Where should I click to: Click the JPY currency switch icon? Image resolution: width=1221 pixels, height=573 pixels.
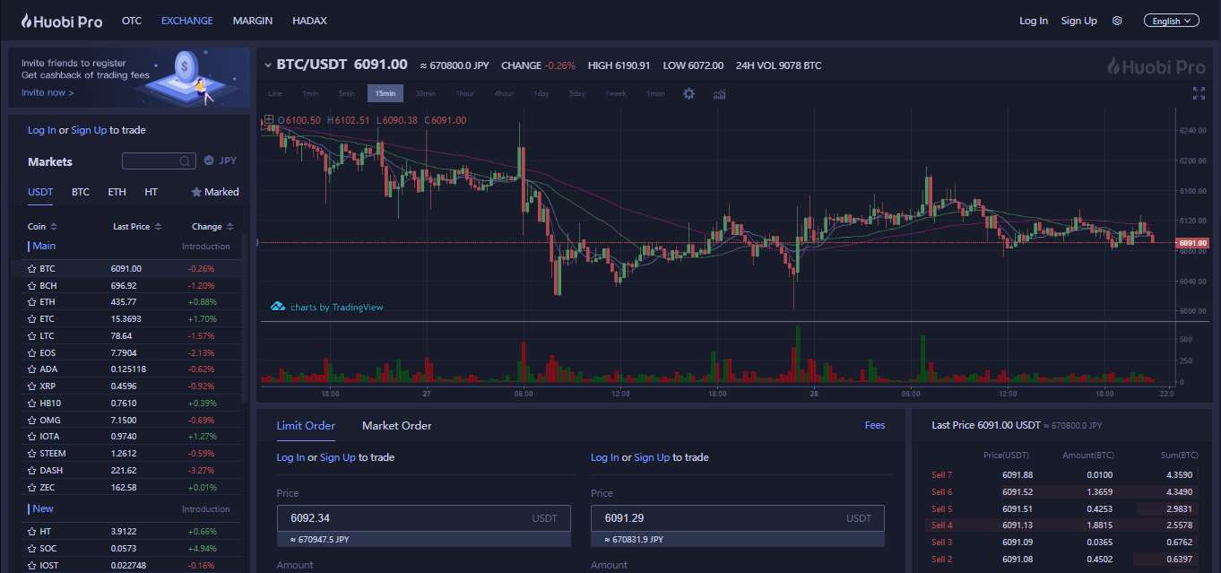209,161
